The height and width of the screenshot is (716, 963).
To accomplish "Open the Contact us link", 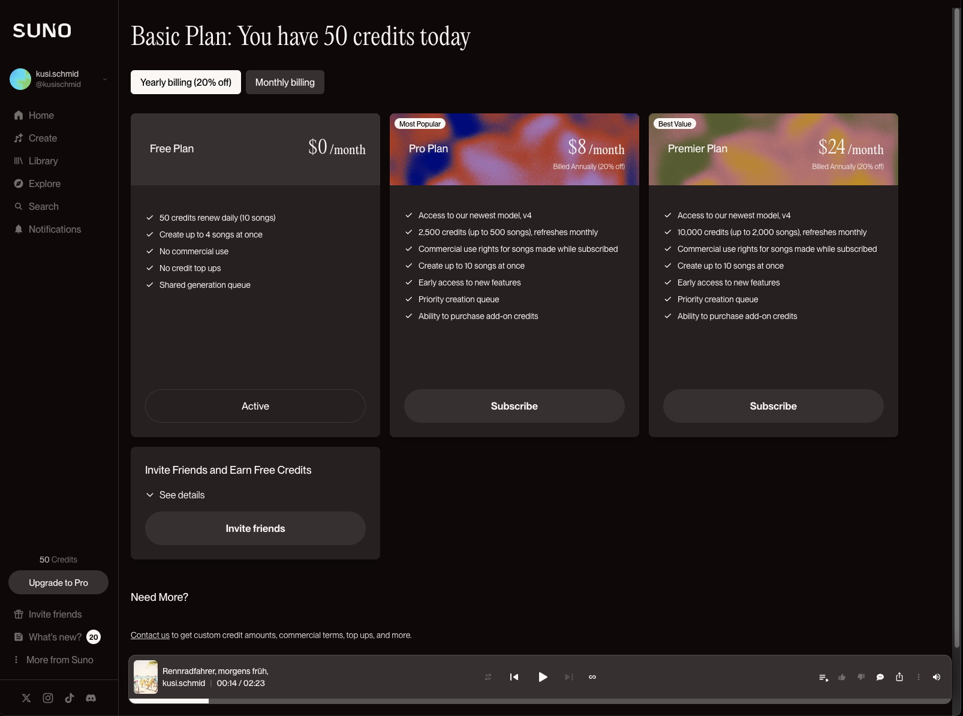I will [150, 635].
